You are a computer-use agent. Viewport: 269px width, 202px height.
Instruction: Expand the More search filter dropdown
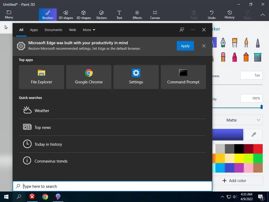(89, 30)
